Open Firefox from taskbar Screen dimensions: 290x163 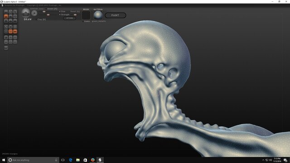(x=92, y=160)
